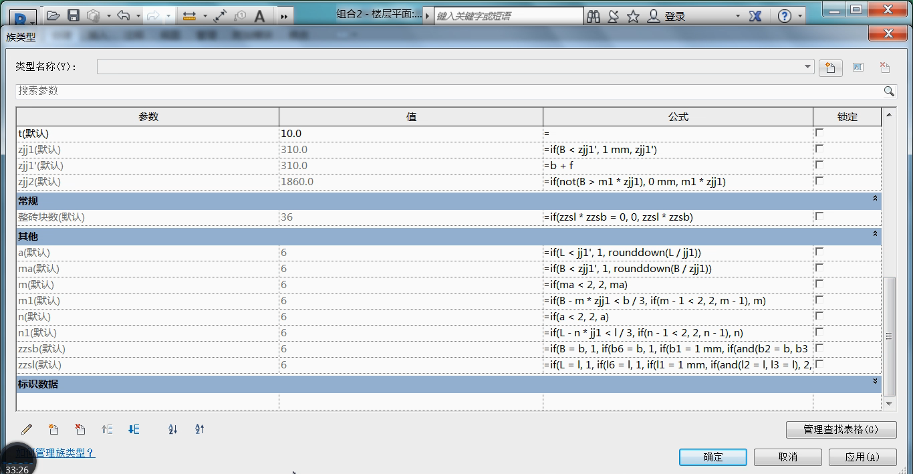Open the 管理查找表格(G) dialog button

[x=841, y=429]
